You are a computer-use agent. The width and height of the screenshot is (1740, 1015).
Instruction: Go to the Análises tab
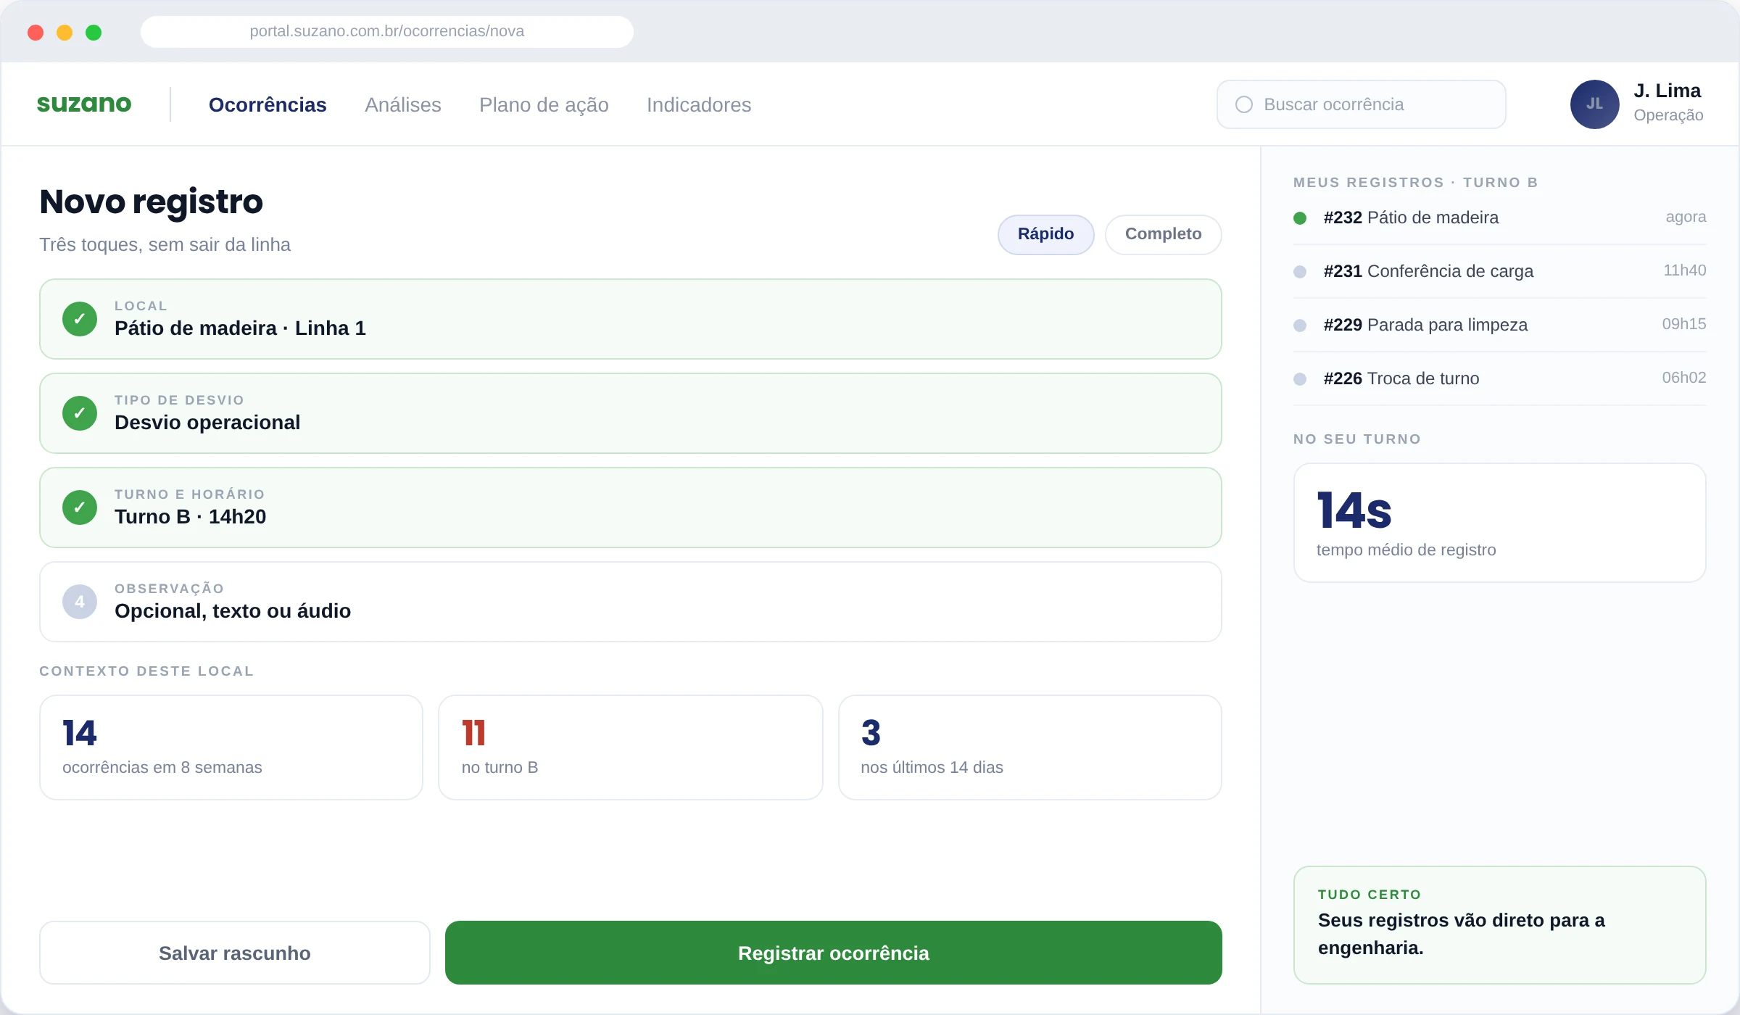coord(403,104)
